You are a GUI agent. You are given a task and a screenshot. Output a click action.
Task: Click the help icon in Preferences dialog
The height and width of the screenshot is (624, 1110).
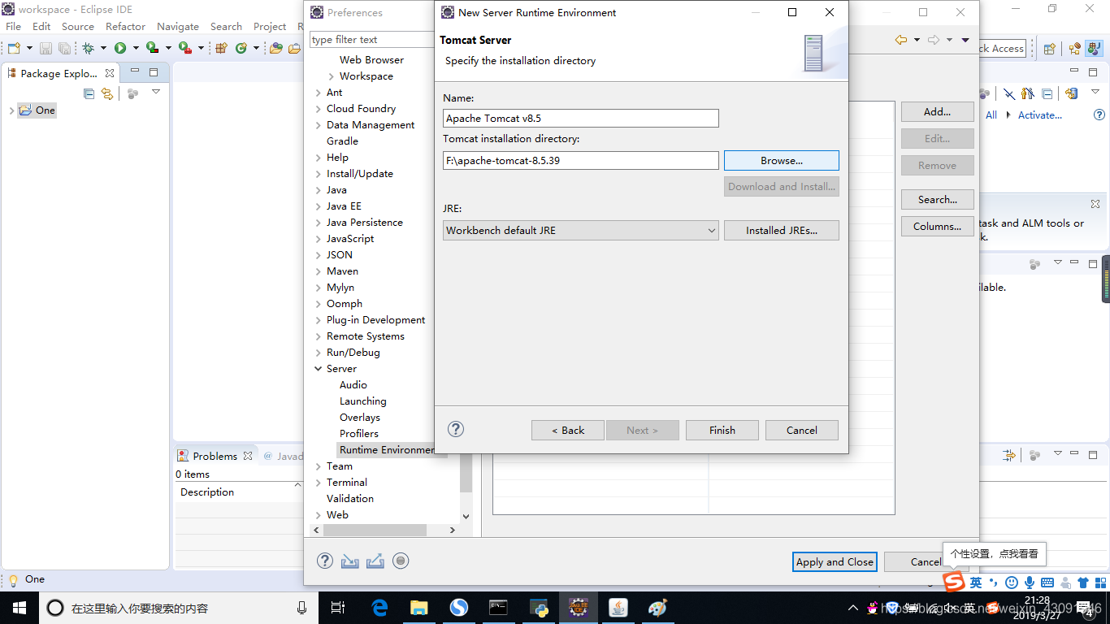(325, 561)
